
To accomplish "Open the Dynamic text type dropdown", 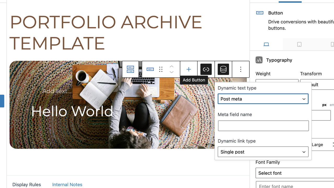I will [263, 99].
